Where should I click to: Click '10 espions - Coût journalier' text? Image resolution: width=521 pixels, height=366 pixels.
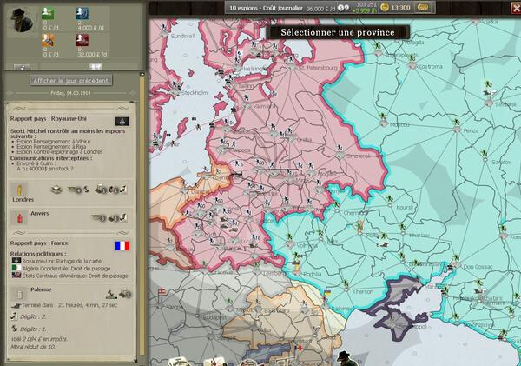click(266, 8)
